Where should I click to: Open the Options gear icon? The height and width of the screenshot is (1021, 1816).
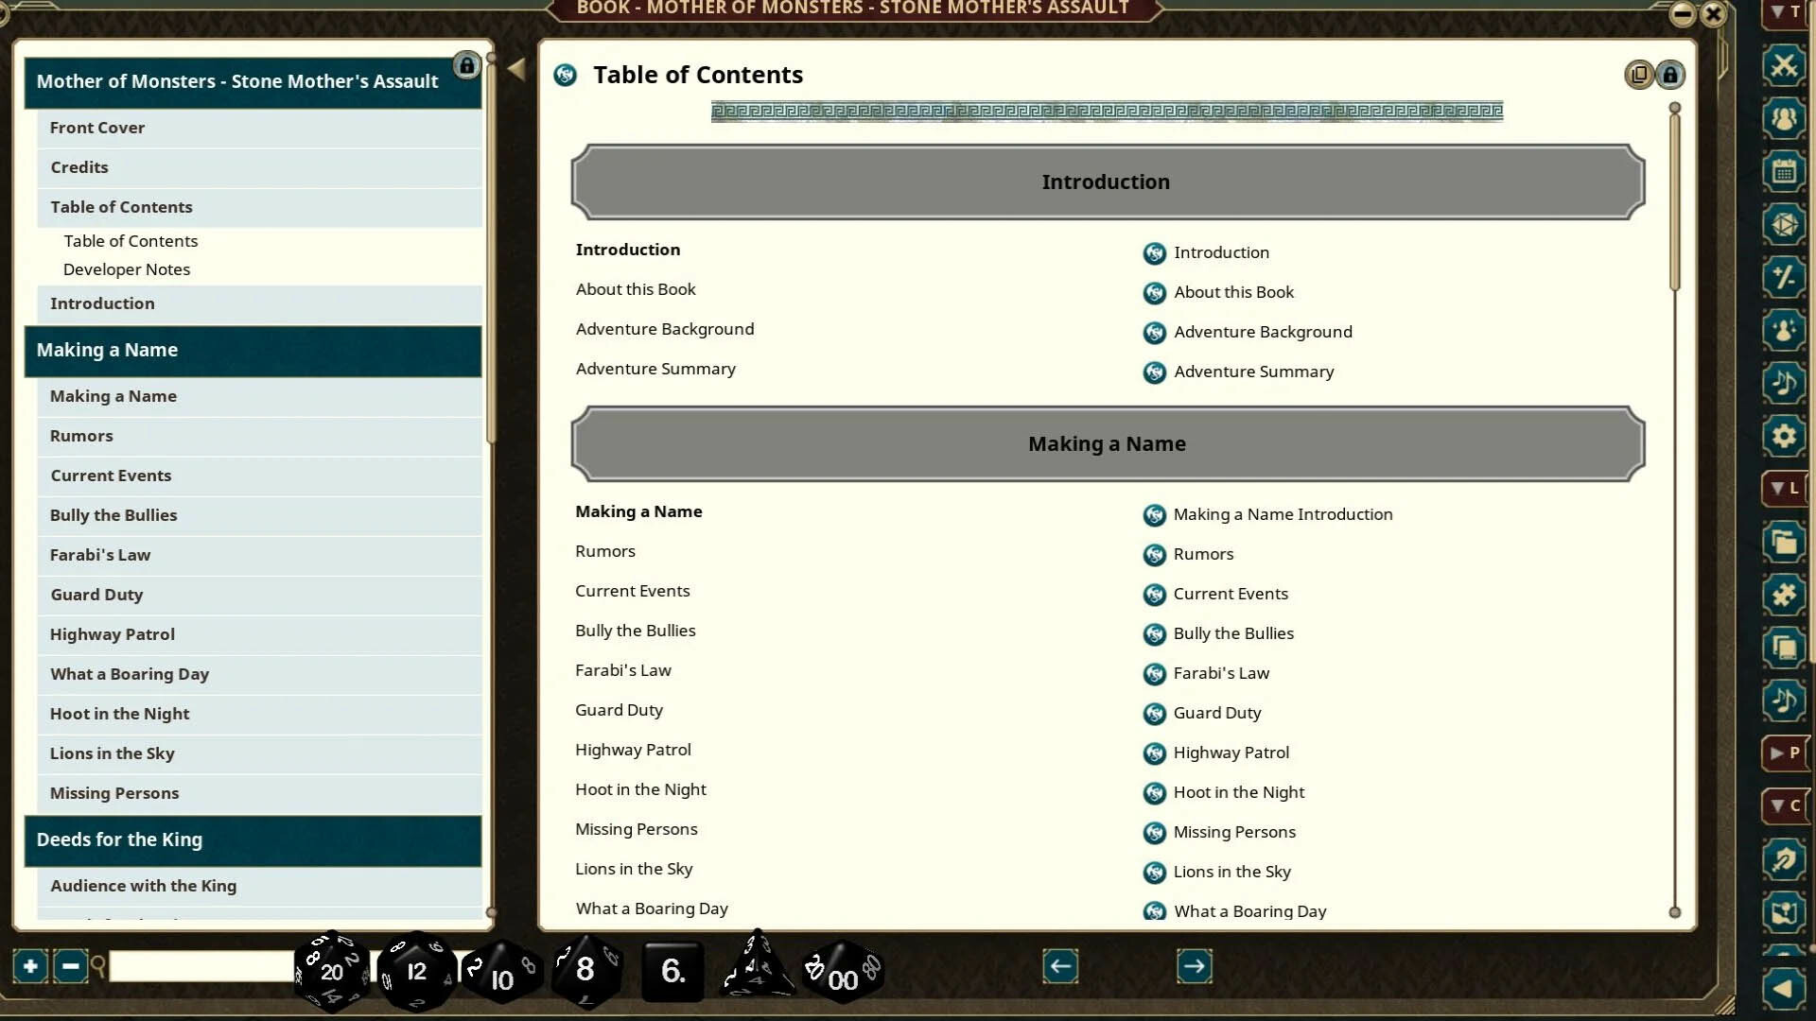[1782, 436]
